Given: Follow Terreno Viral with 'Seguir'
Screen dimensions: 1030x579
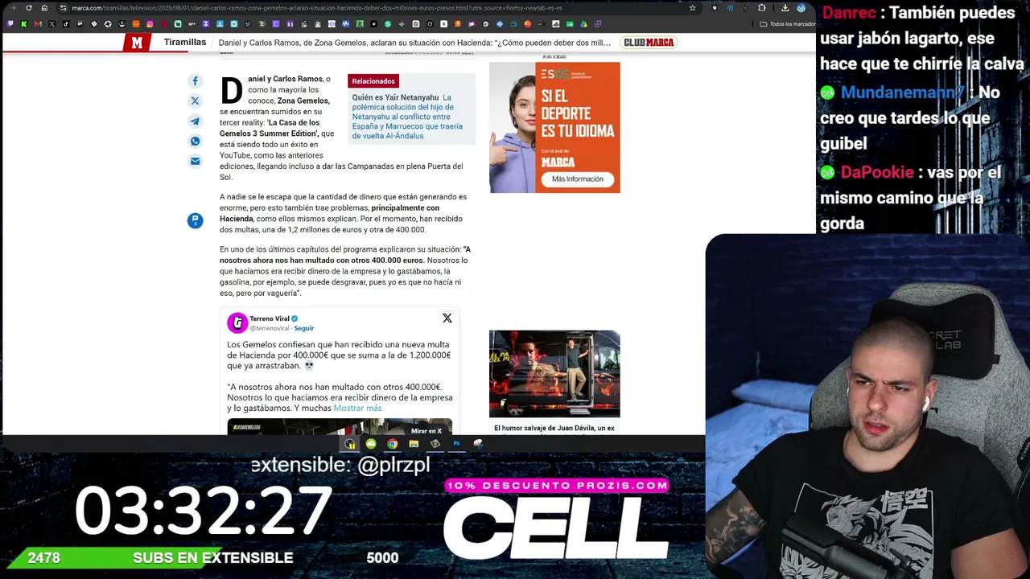Looking at the screenshot, I should 303,328.
